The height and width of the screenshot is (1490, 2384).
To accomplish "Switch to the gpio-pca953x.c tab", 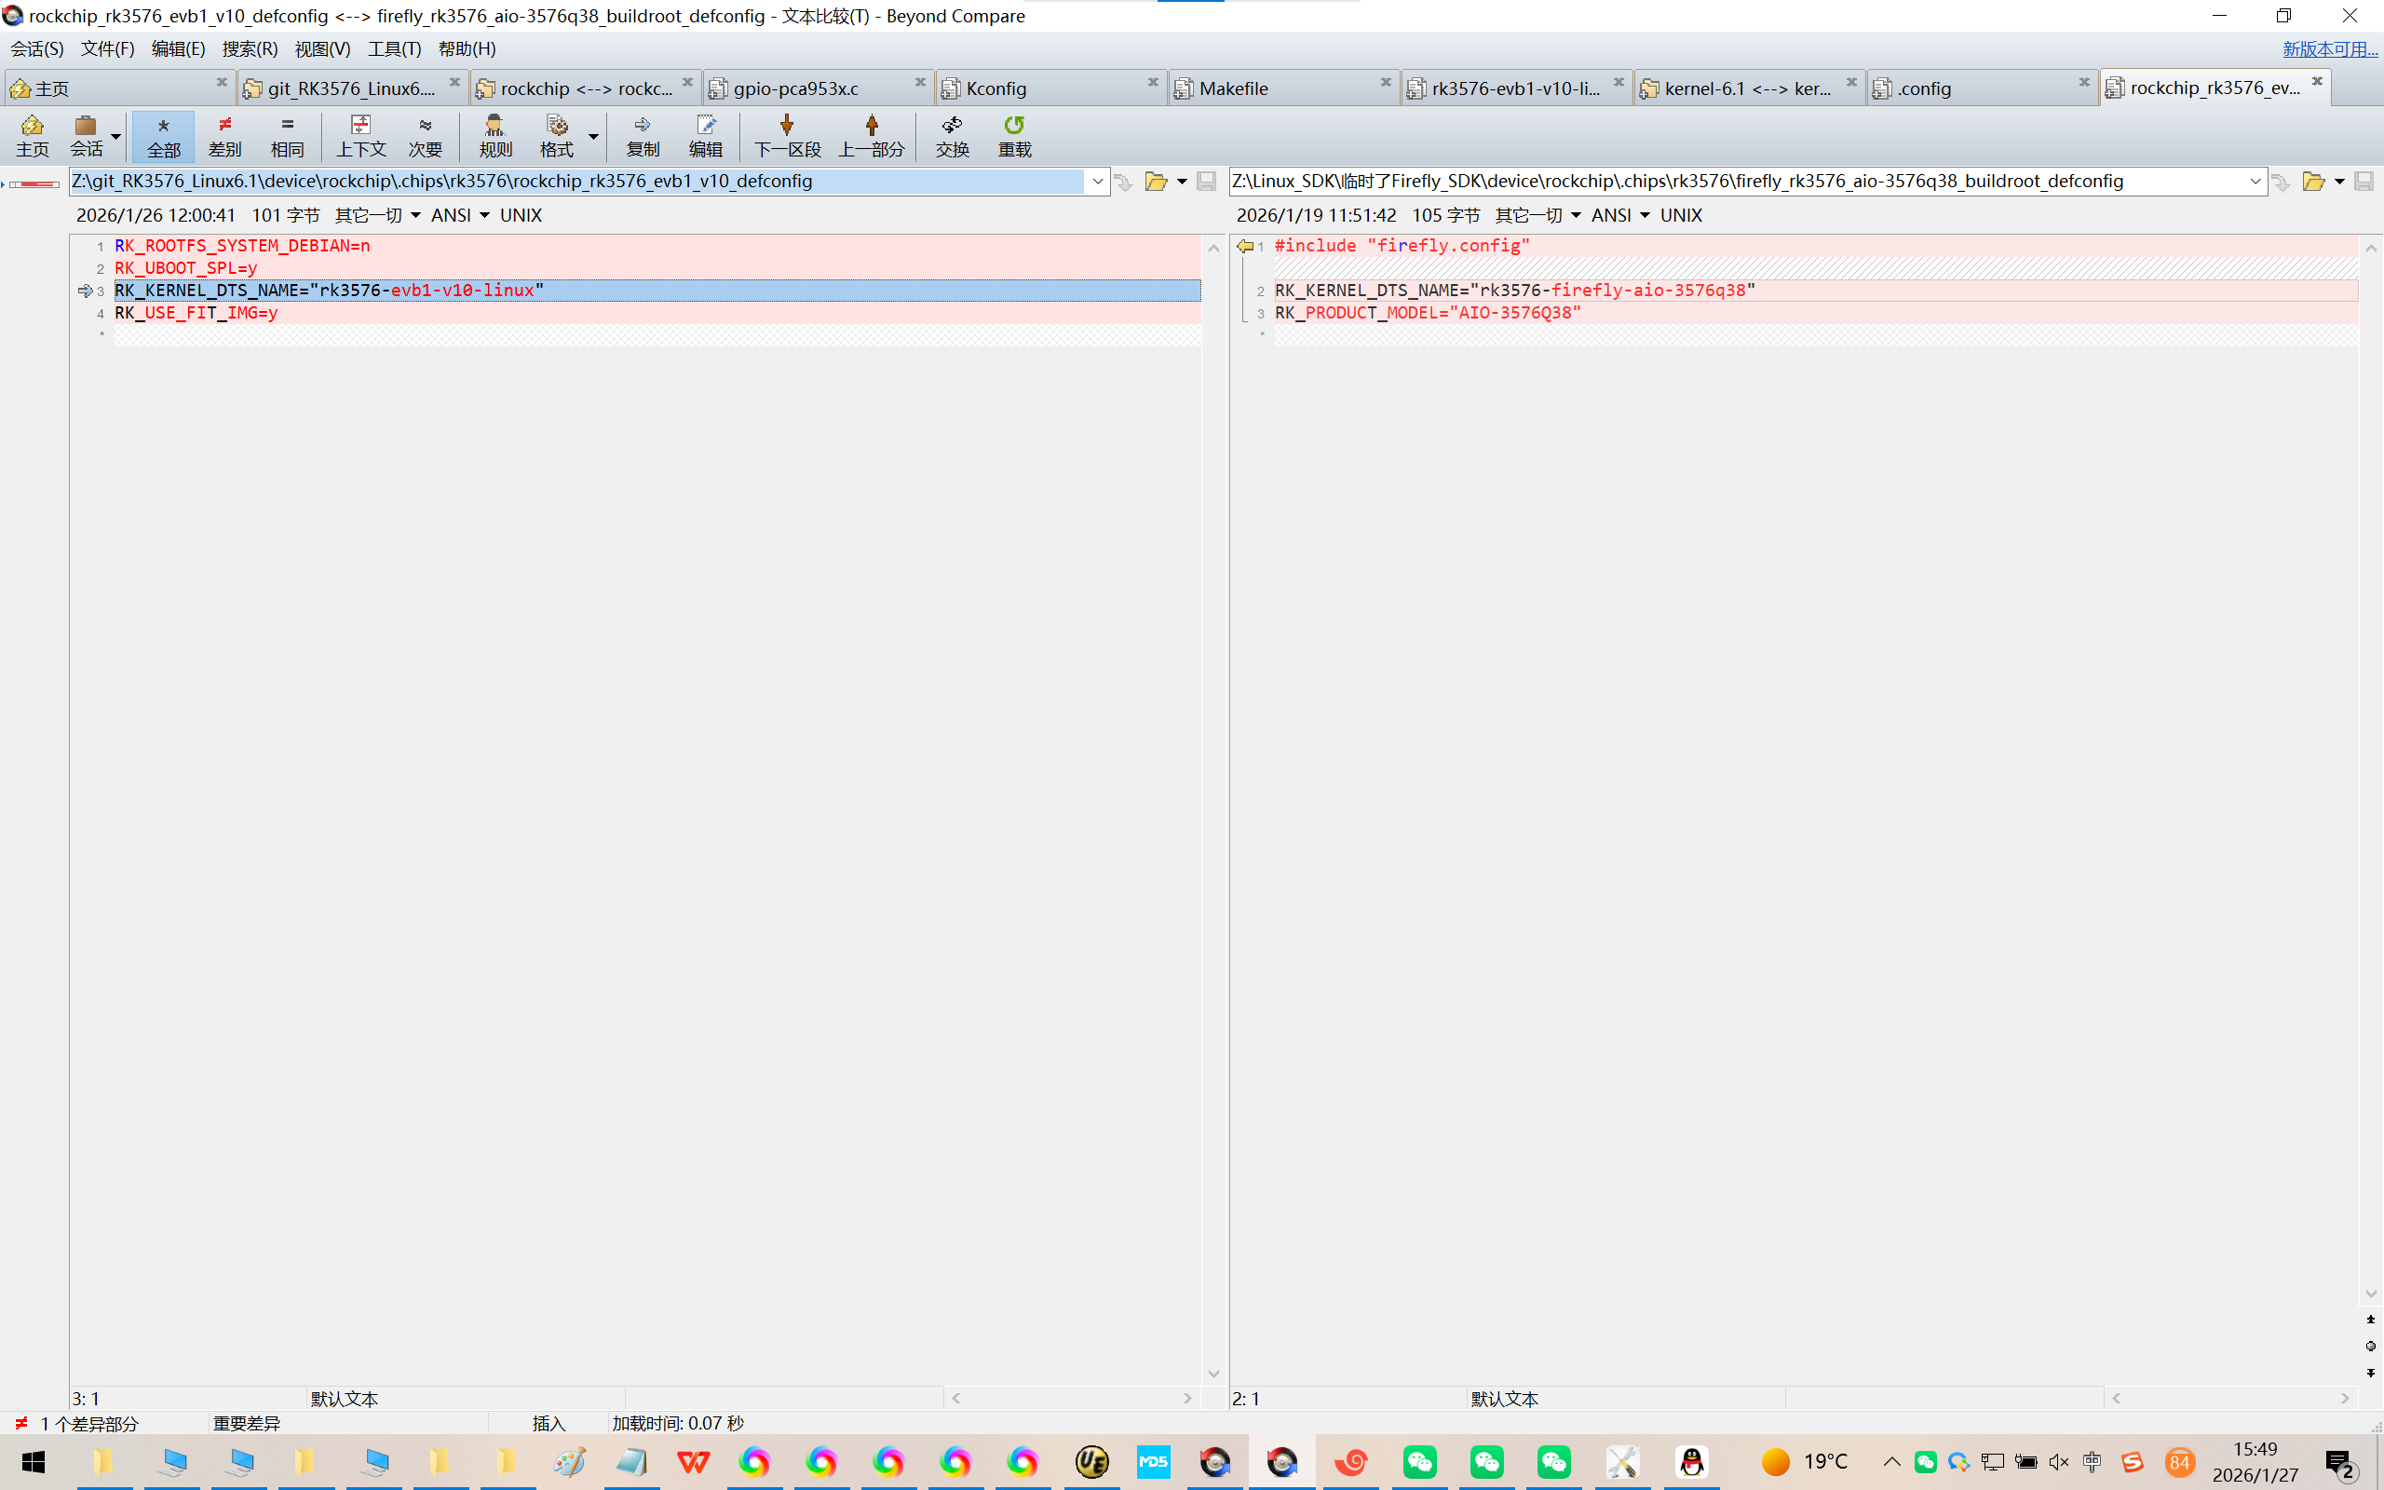I will (x=796, y=88).
